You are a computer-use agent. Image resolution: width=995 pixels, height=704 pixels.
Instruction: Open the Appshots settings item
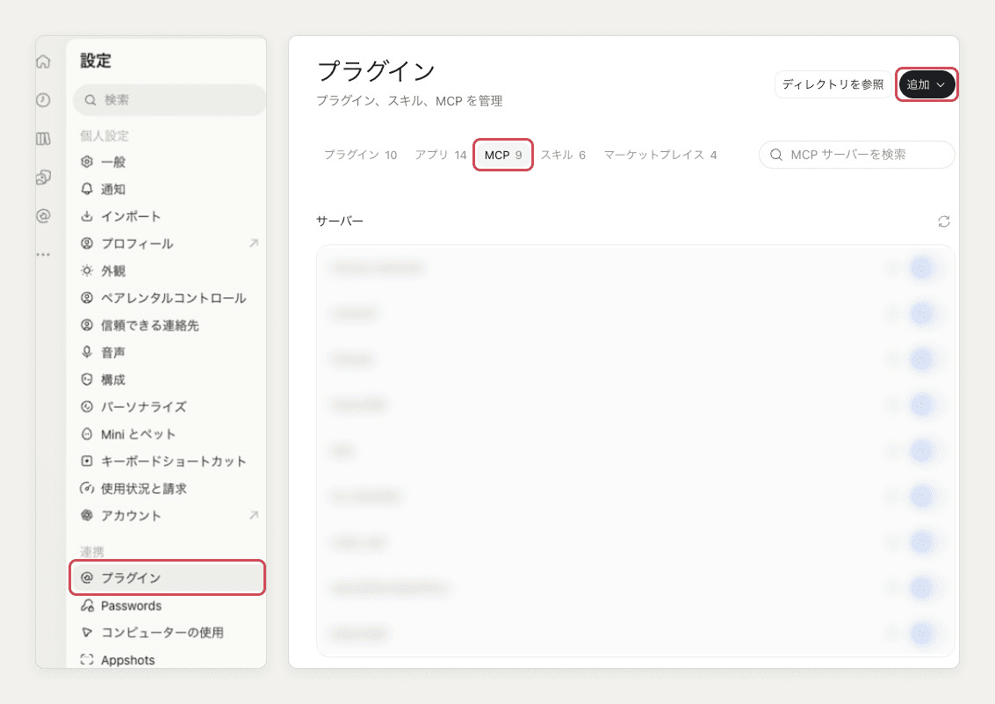click(x=169, y=660)
